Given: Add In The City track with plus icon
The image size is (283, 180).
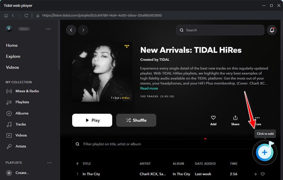Looking at the screenshot, I should [x=255, y=174].
